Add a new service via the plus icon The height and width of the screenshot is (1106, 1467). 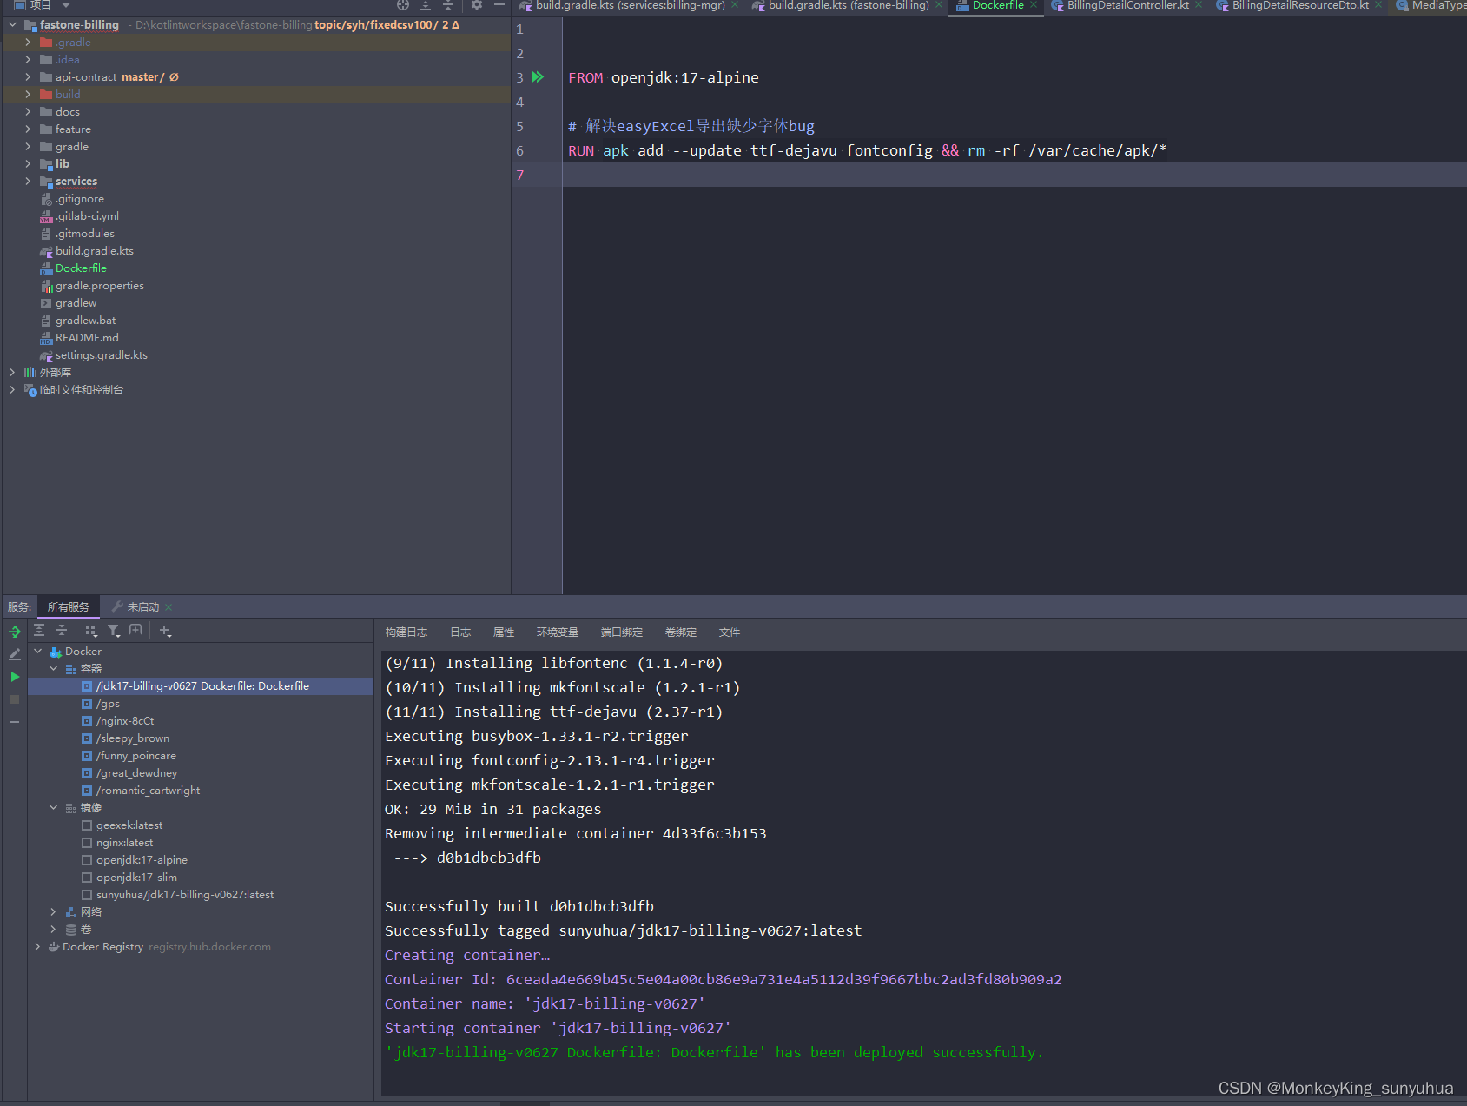(x=165, y=631)
